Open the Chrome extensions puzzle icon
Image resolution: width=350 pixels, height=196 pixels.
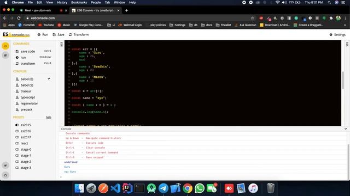click(x=331, y=18)
